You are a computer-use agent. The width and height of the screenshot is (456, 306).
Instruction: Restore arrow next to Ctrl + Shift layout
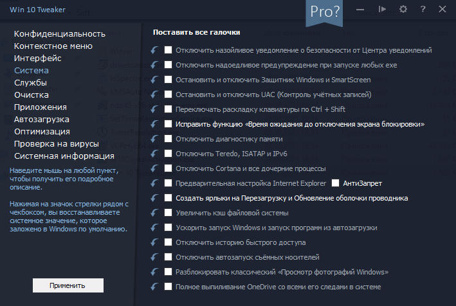[x=155, y=109]
